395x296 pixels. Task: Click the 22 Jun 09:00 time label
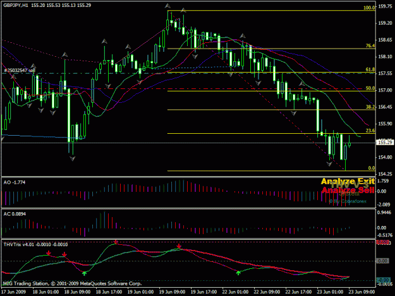point(267,292)
